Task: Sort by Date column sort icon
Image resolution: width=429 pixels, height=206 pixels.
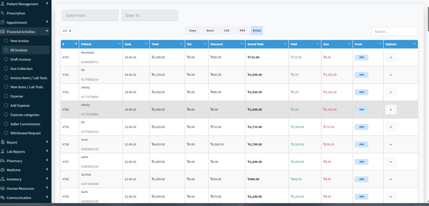Action: click(146, 44)
